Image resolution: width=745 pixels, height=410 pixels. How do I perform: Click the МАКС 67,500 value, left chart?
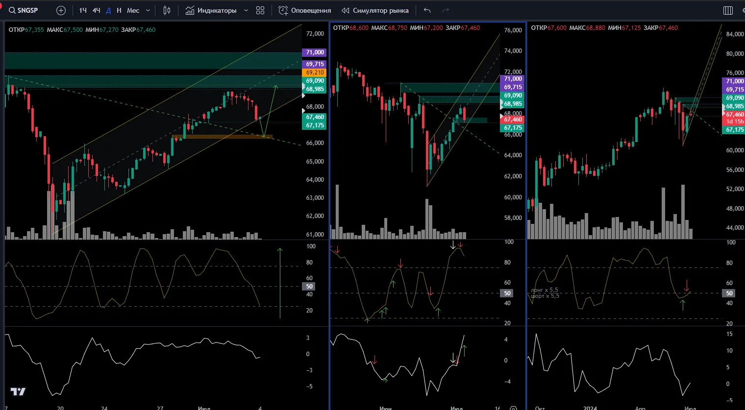[73, 30]
